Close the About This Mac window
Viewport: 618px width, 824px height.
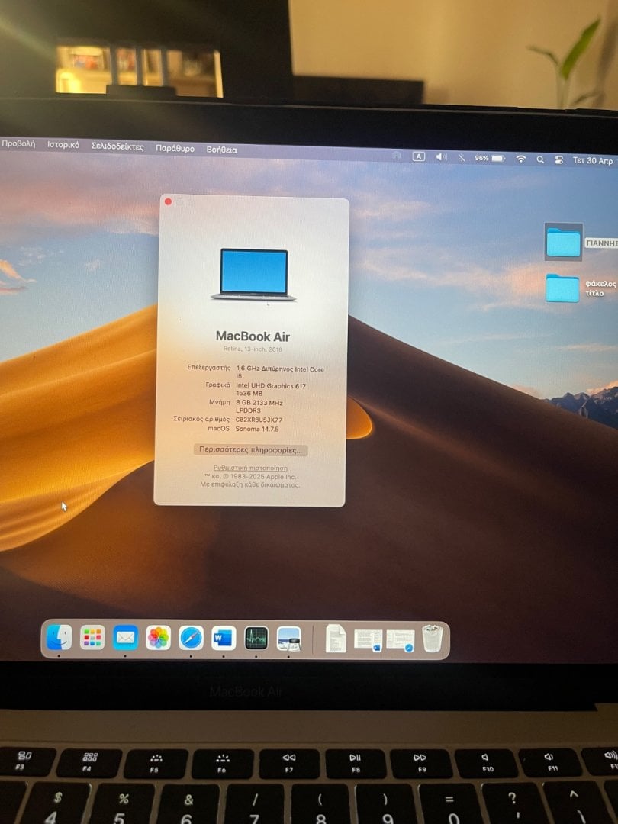tap(168, 201)
